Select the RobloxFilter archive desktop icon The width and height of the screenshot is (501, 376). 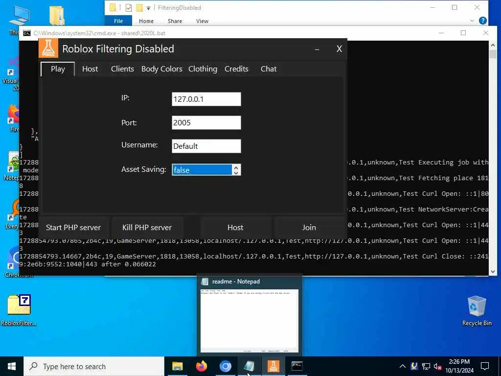coord(19,310)
